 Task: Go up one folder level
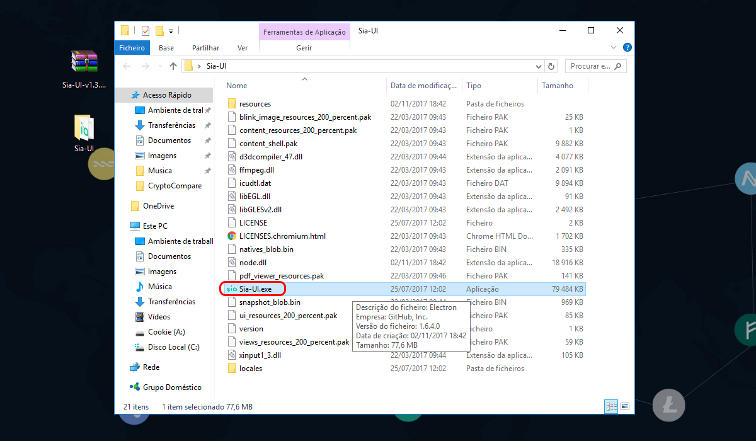point(173,66)
